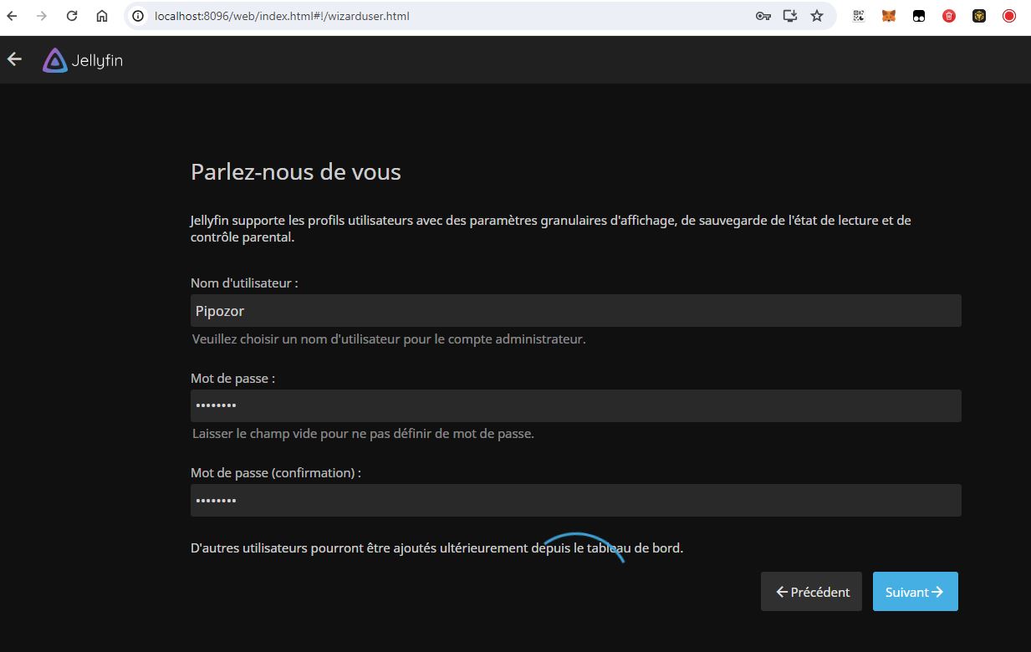
Task: Click the Suivant button to continue
Action: click(915, 592)
